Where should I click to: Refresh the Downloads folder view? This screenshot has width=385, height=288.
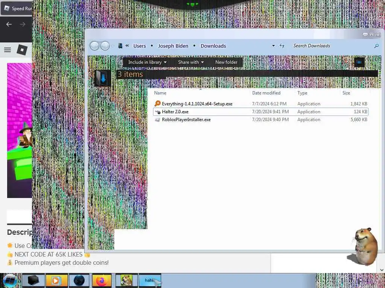point(282,46)
